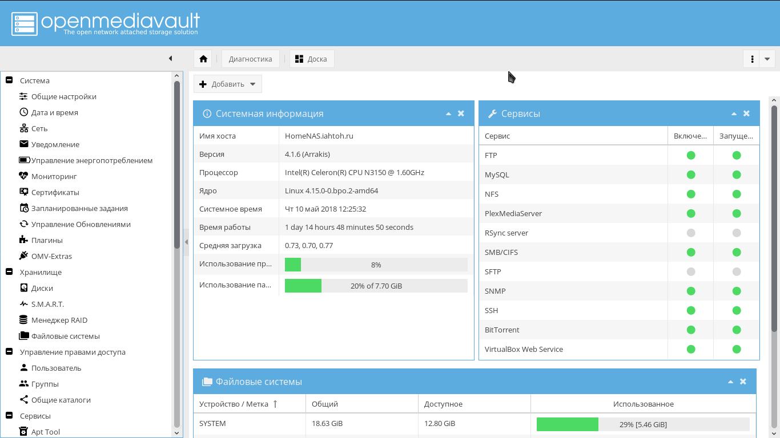Sort by the Устройство / Метка column header
780x438 pixels.
coord(234,404)
